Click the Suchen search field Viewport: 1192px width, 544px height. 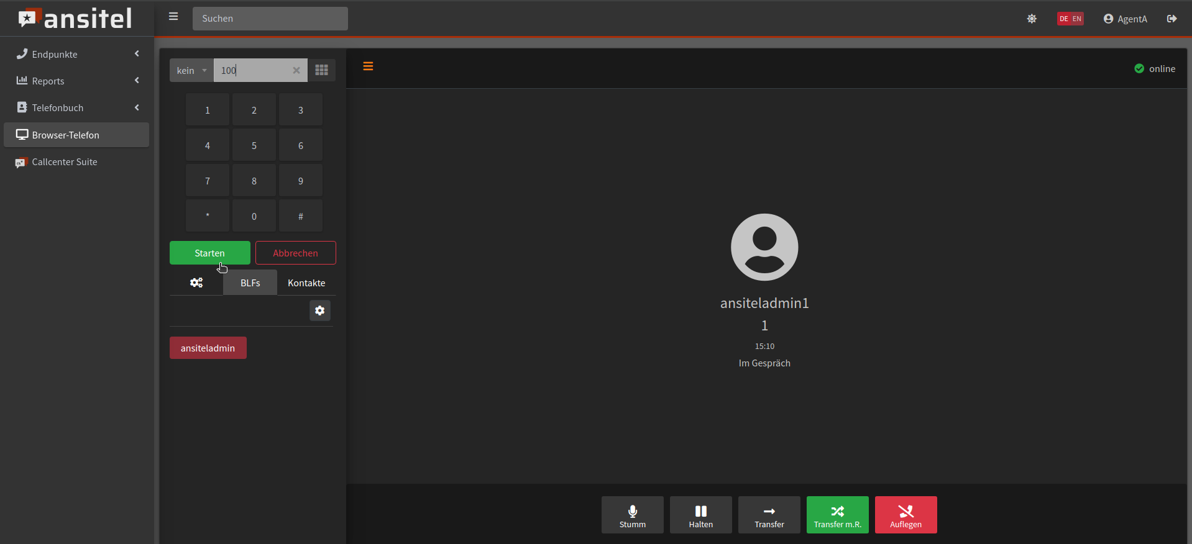[270, 19]
